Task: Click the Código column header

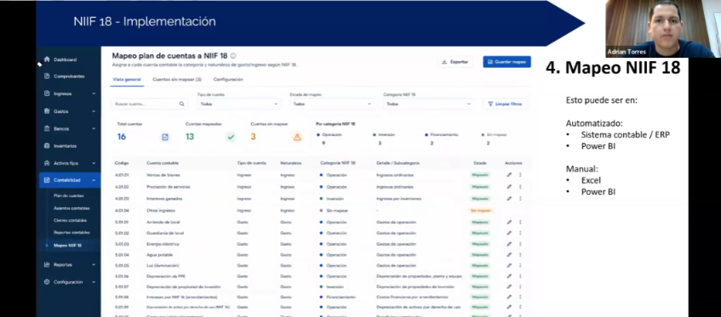Action: [x=122, y=163]
